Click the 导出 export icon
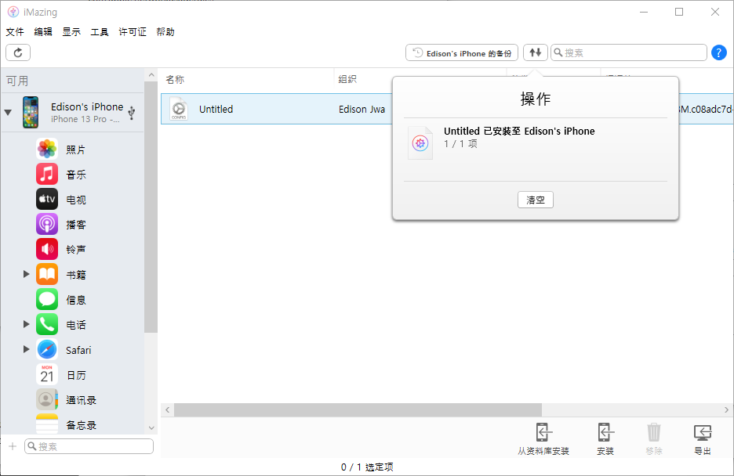This screenshot has width=734, height=476. [703, 438]
